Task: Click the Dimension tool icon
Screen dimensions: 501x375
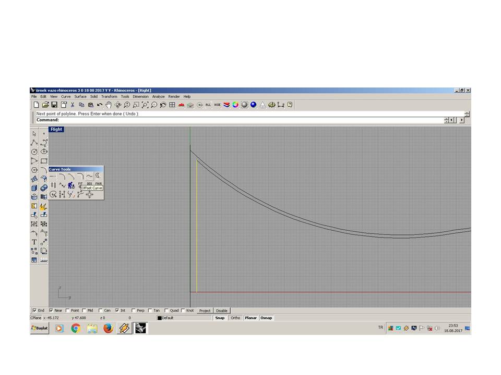Action: (281, 105)
